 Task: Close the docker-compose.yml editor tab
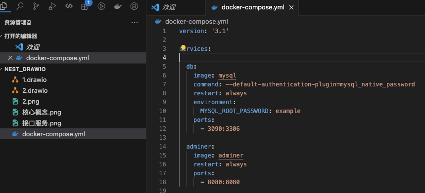[x=291, y=7]
